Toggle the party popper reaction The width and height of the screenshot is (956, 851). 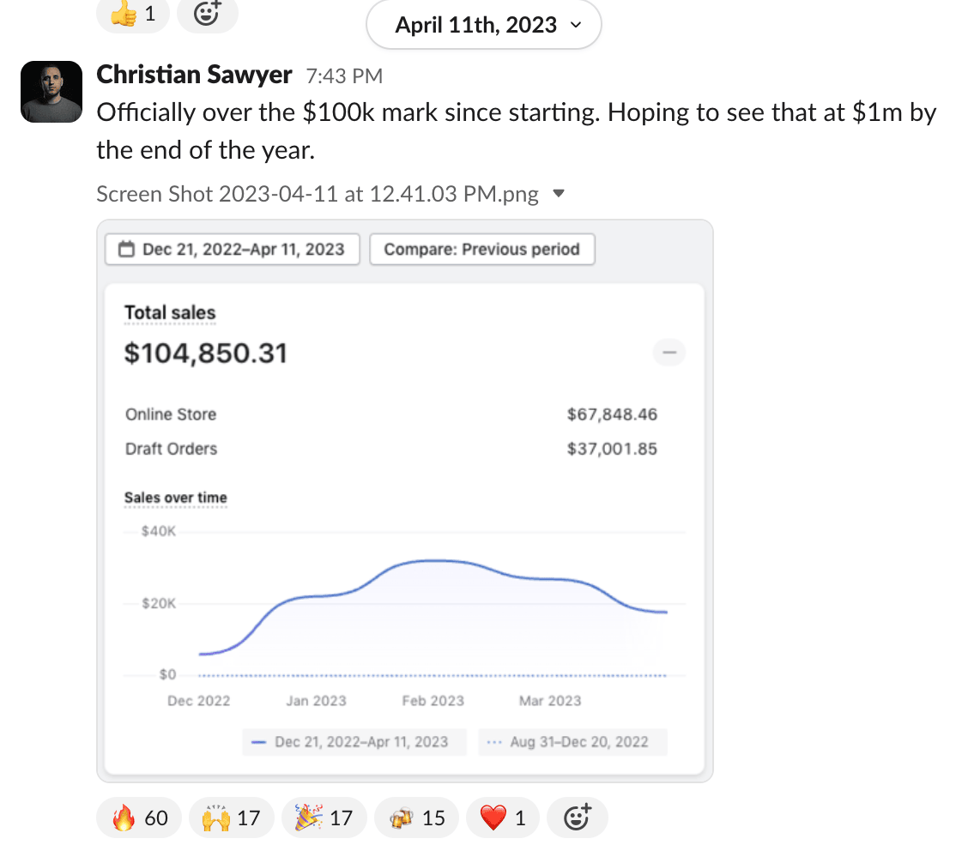click(x=324, y=818)
